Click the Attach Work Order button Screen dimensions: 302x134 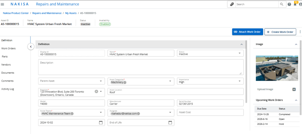pos(247,32)
